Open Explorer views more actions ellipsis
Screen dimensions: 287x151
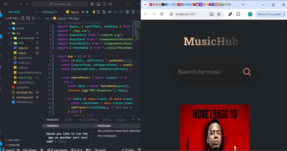37,12
